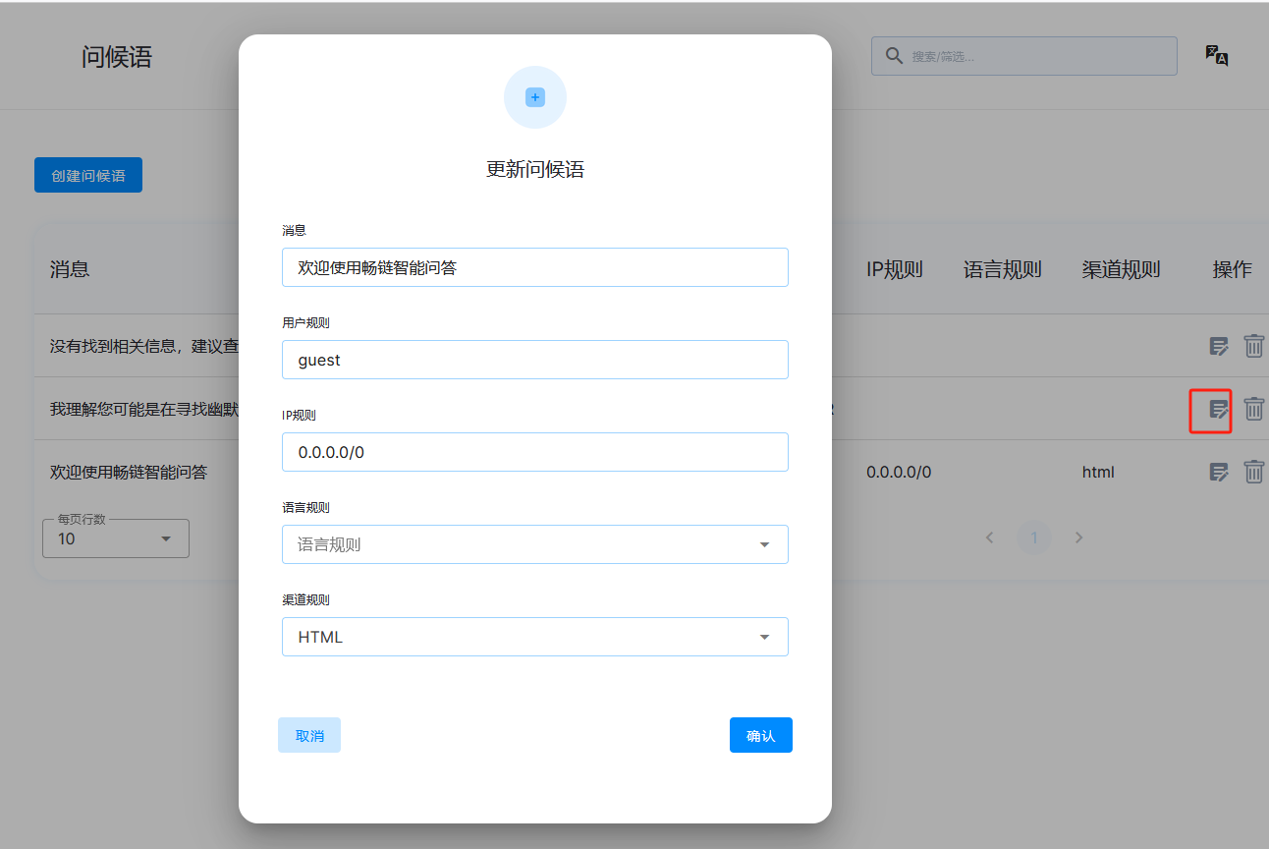Screen dimensions: 1269x849
Task: Click the plus icon atop the dialog
Action: click(x=535, y=97)
